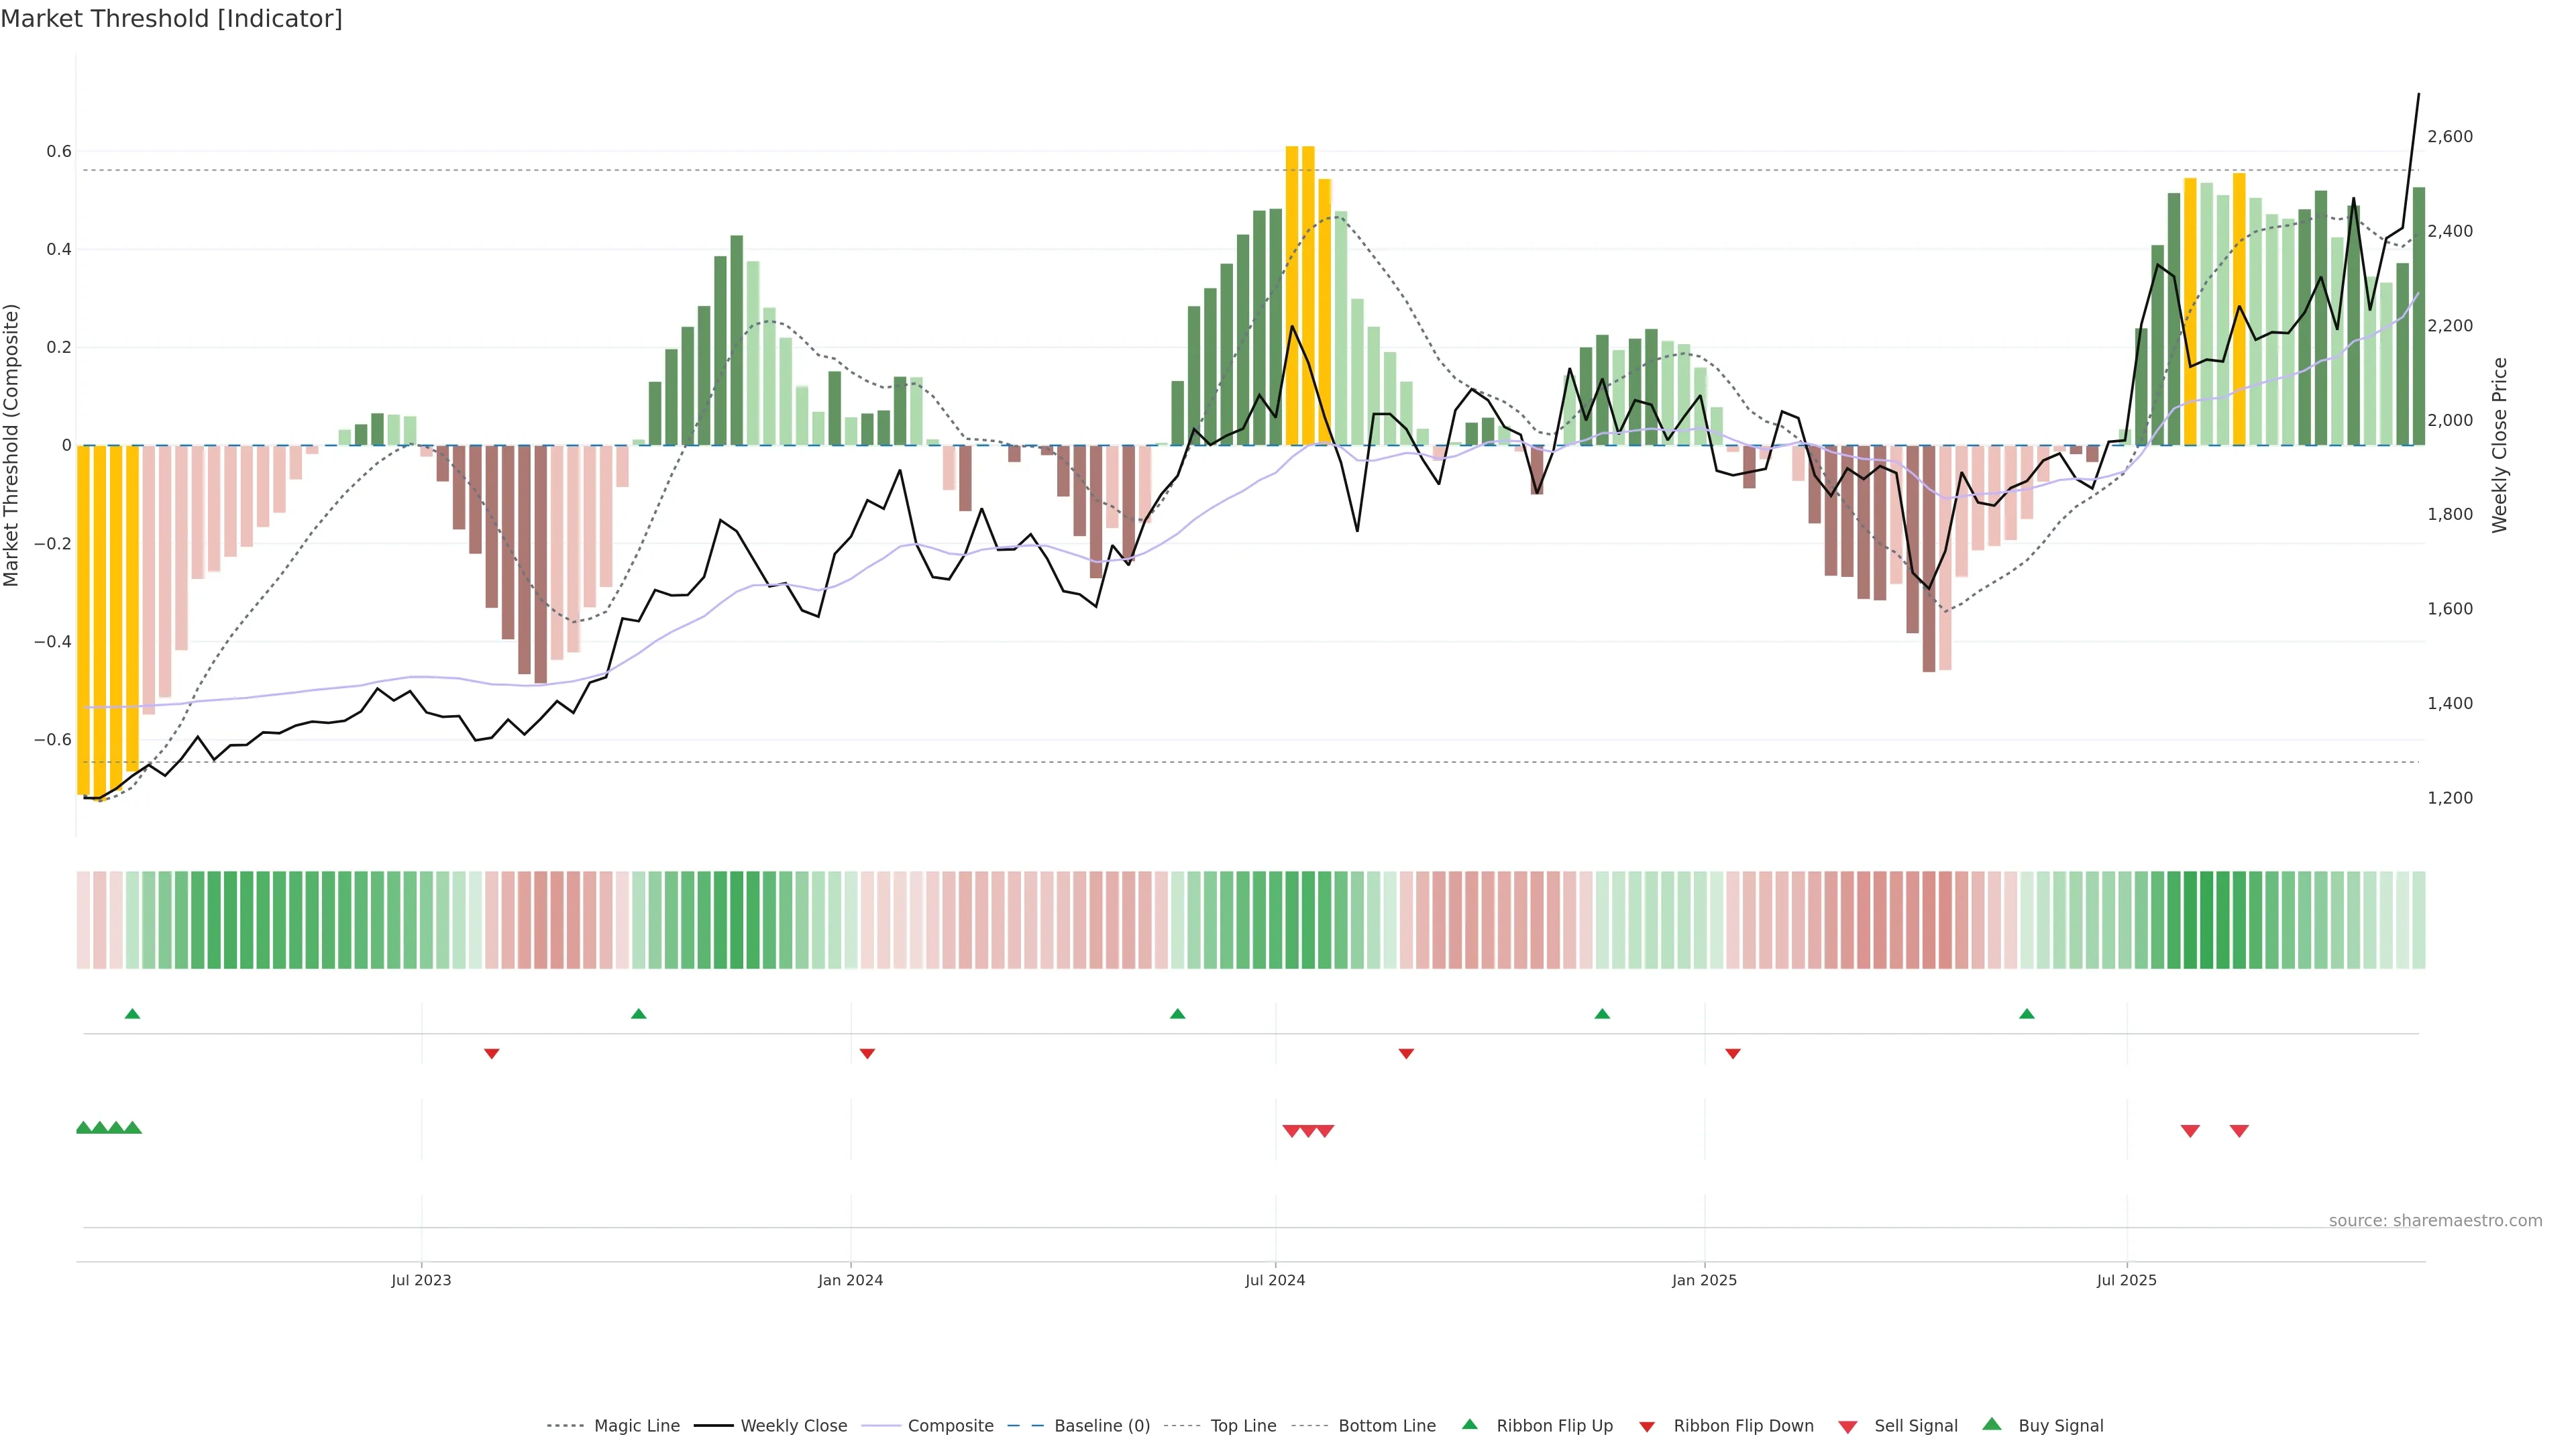Click the Jul 2024 x-axis label
The height and width of the screenshot is (1449, 2576).
(1275, 1280)
